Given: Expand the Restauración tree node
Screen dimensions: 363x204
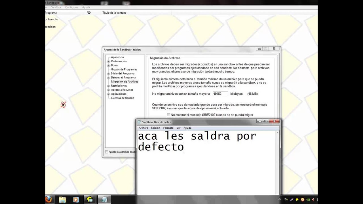Looking at the screenshot, I should [x=109, y=61].
